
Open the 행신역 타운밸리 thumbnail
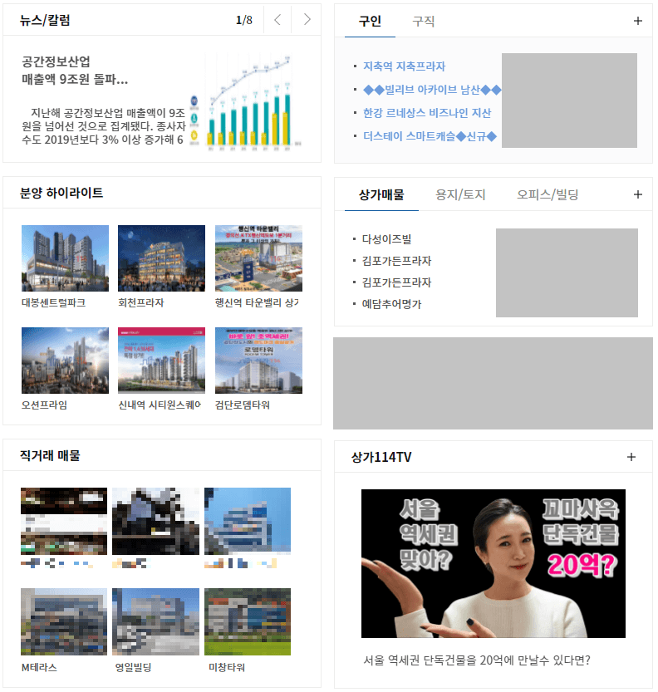pyautogui.click(x=258, y=258)
